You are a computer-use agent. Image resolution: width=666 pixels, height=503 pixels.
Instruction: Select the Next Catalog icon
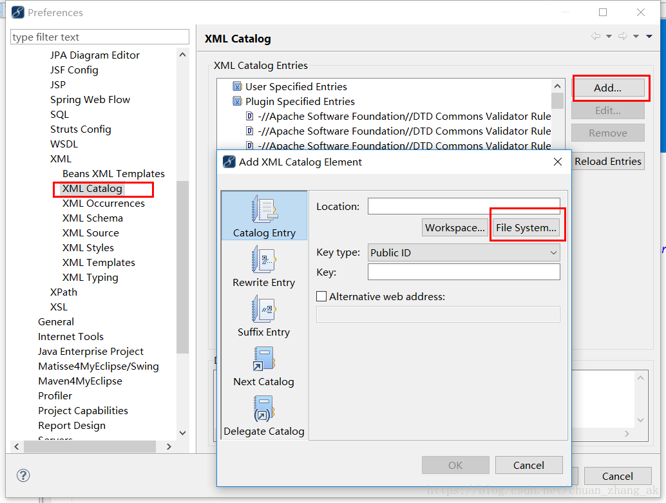(x=264, y=359)
